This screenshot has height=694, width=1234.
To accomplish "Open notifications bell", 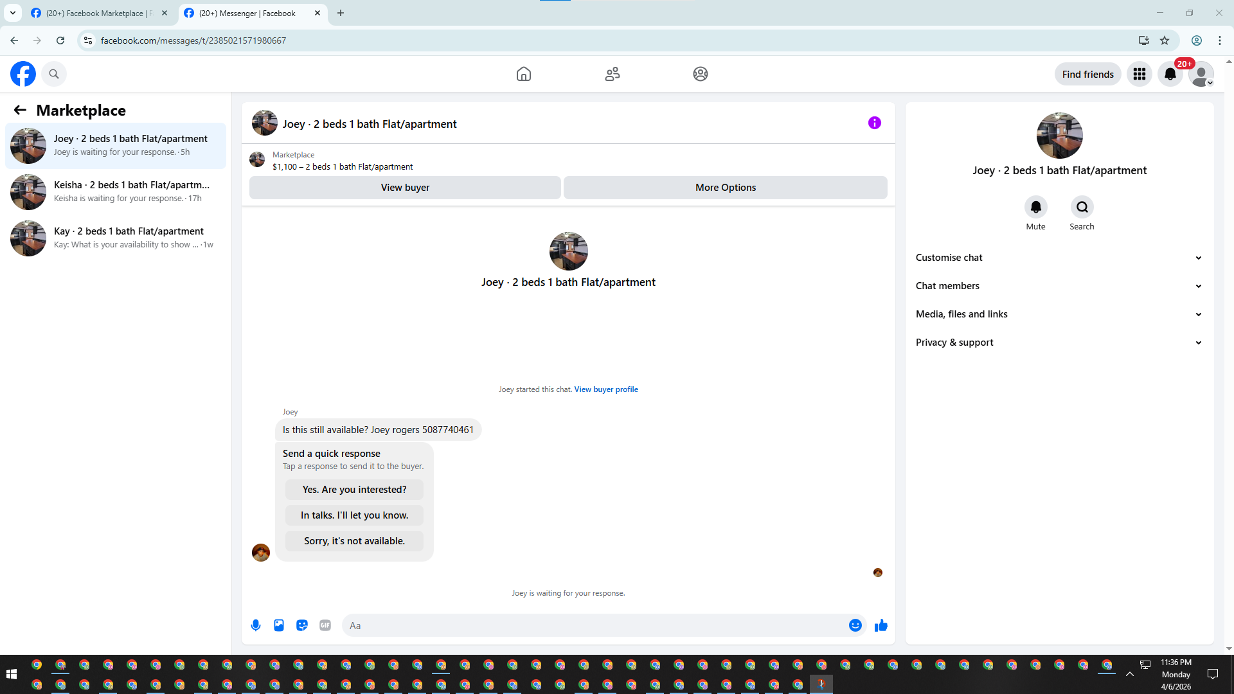I will coord(1170,74).
